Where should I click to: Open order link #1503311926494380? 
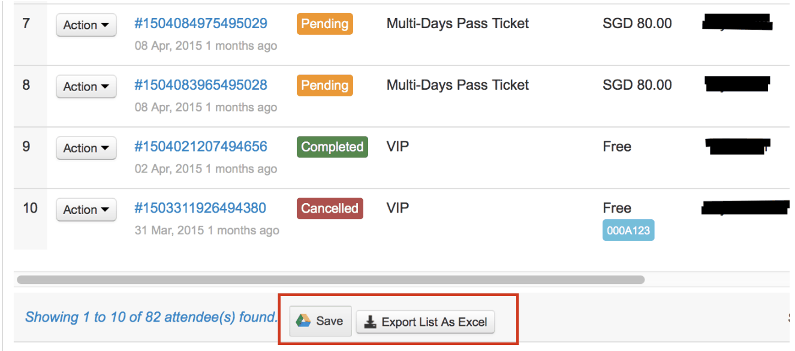200,208
